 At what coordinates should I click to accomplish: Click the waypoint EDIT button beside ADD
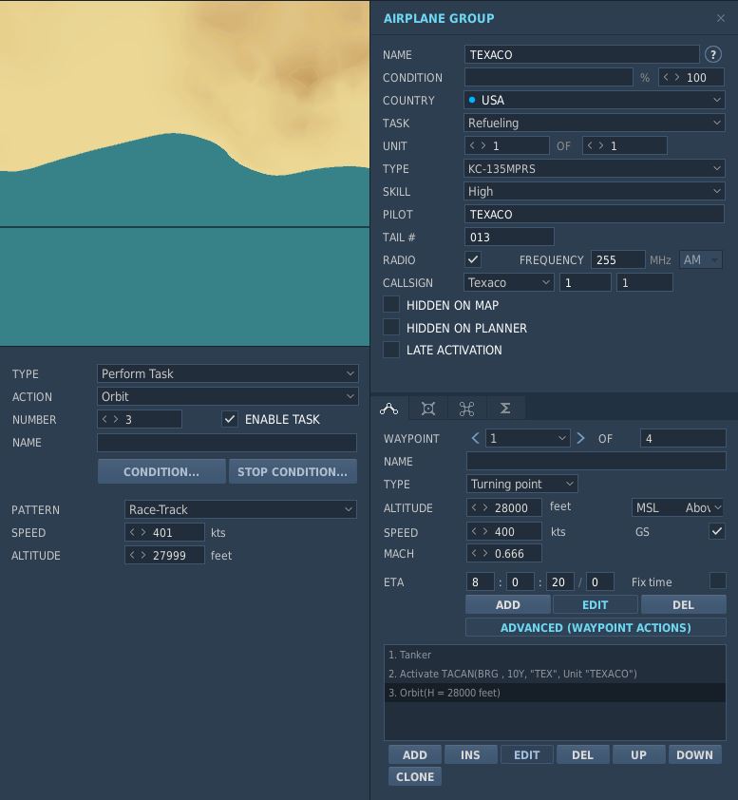(596, 604)
